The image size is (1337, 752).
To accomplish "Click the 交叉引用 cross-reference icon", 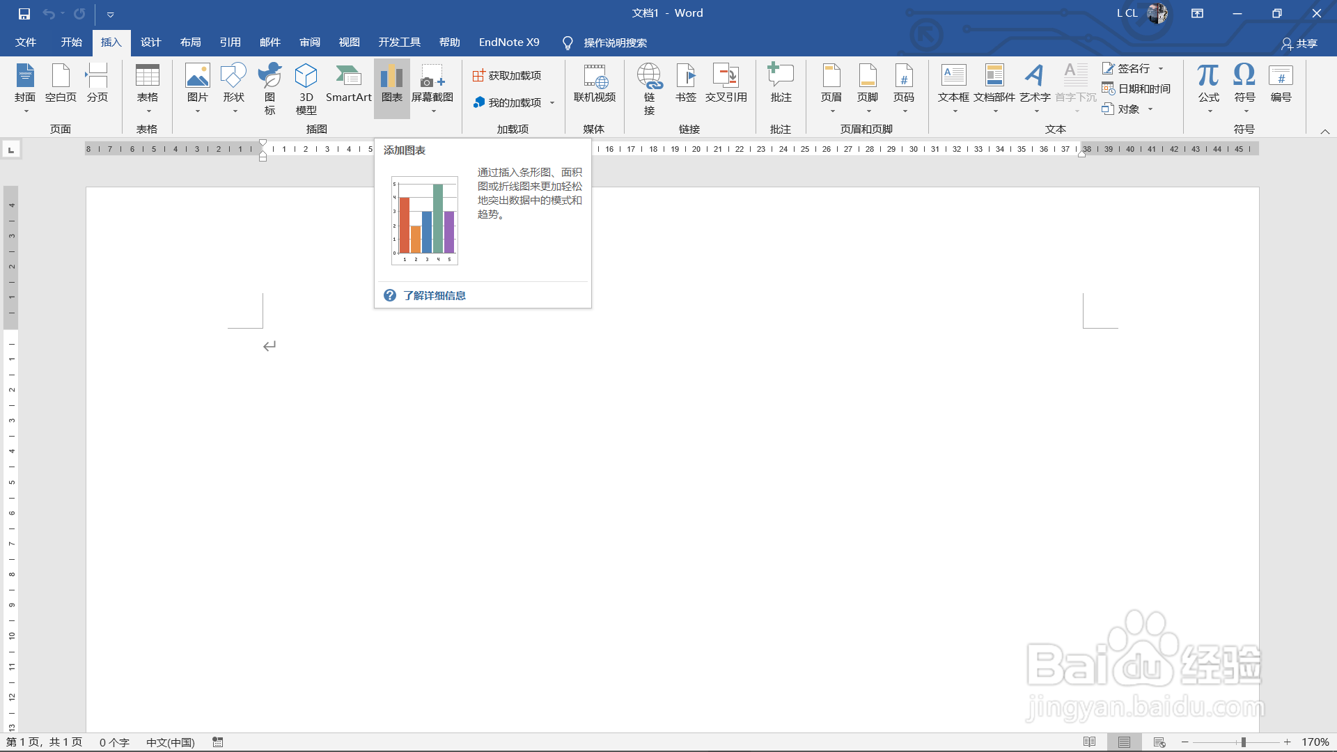I will click(x=726, y=84).
